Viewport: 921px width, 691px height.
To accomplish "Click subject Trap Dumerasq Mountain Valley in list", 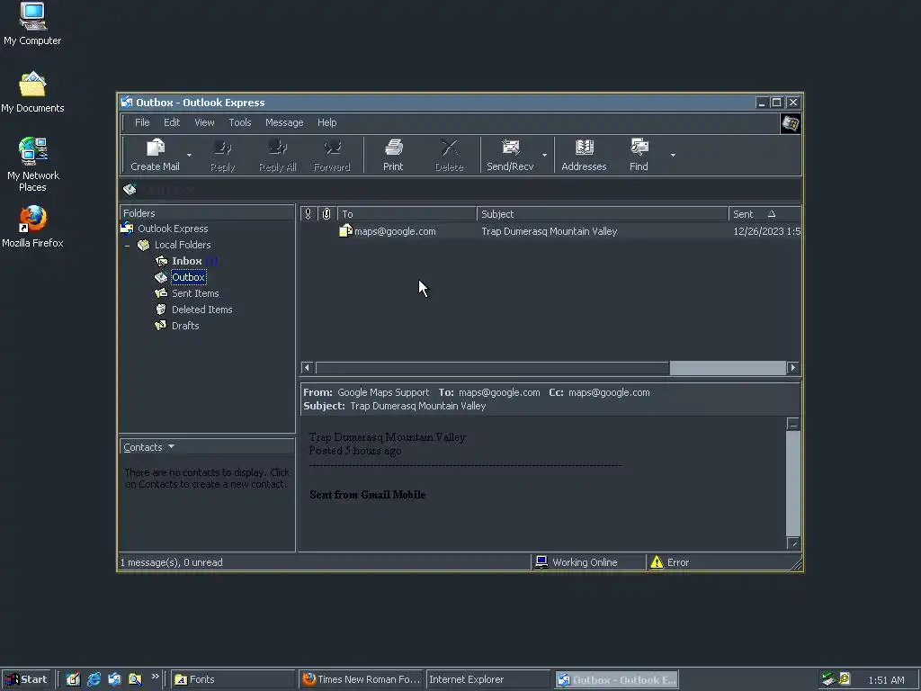I will pos(550,231).
